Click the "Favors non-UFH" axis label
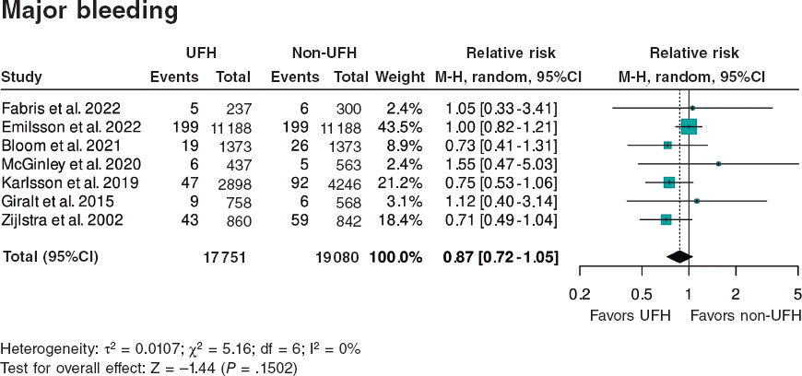This screenshot has width=802, height=376. point(745,314)
